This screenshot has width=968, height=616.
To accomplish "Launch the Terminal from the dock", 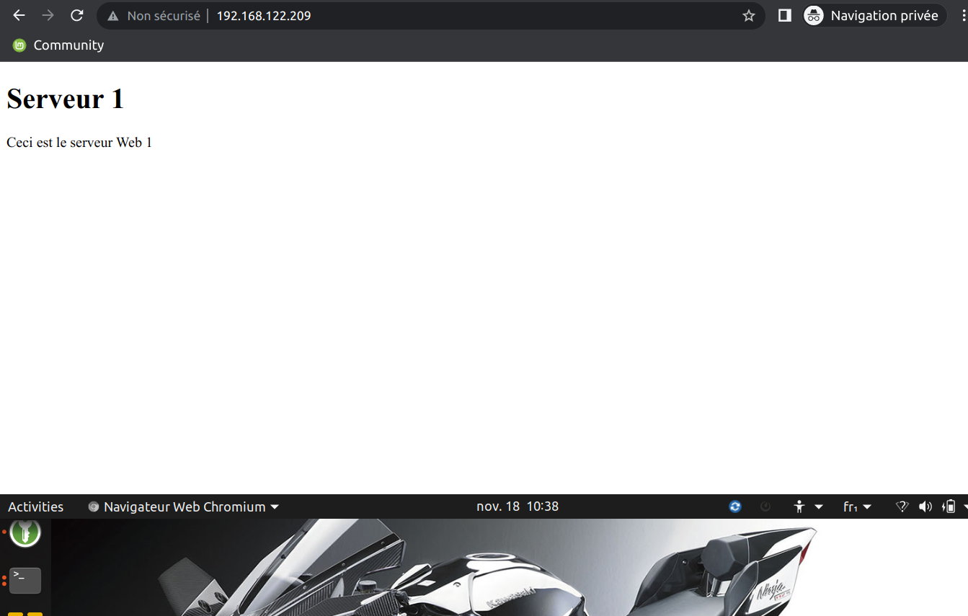I will tap(25, 580).
